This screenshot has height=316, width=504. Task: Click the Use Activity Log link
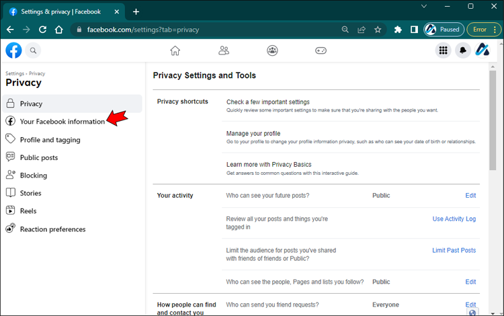tap(454, 219)
